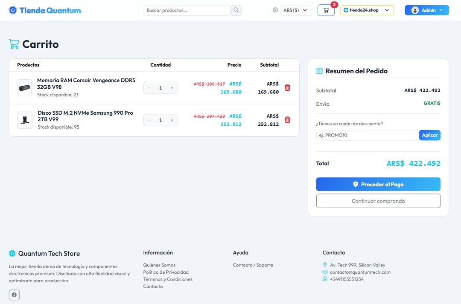461x304 pixels.
Task: Increase quantity of Memoria RAM Corsair
Action: coord(172,88)
